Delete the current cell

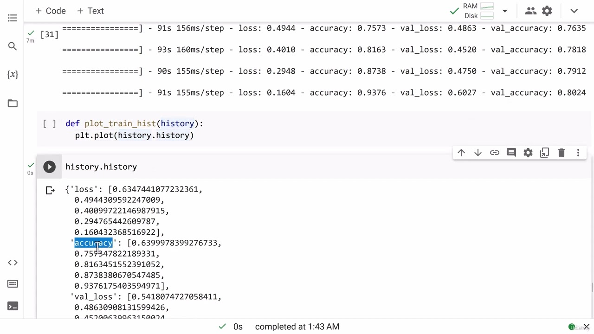pos(561,153)
